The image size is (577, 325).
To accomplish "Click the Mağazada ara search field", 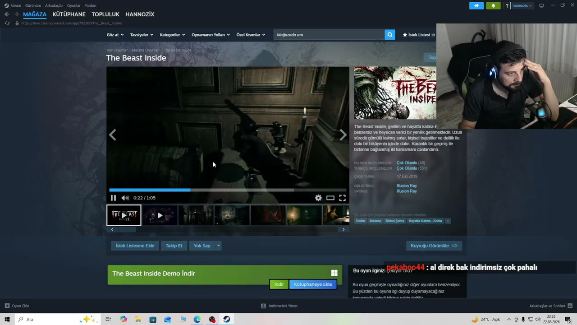I will pyautogui.click(x=329, y=35).
